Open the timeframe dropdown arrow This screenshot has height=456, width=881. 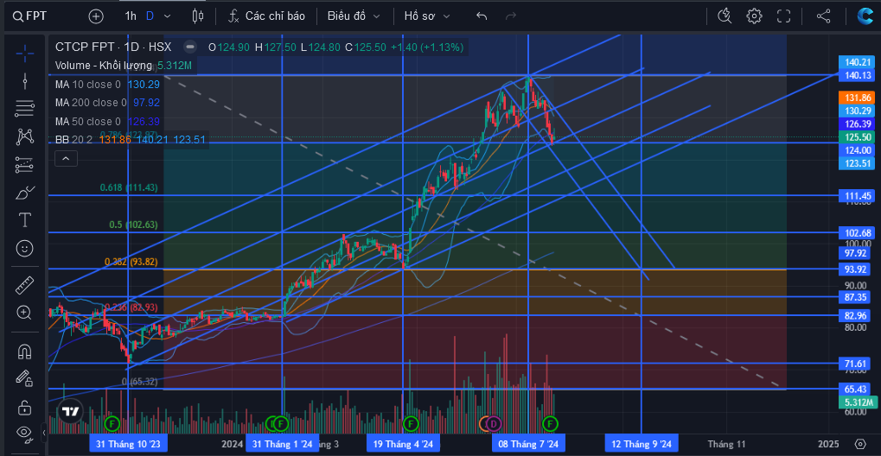(x=167, y=16)
